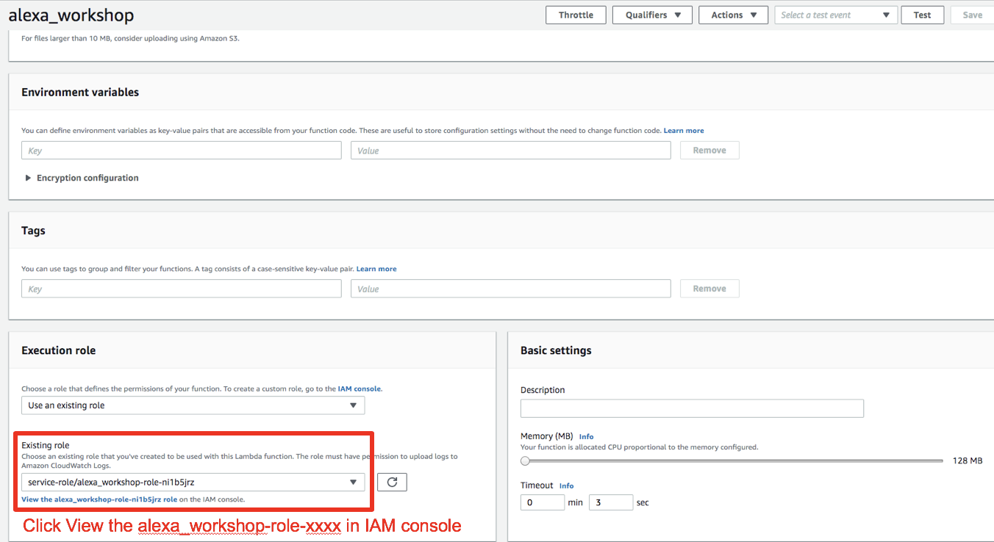This screenshot has height=542, width=994.
Task: Click the Description input field
Action: tap(692, 408)
